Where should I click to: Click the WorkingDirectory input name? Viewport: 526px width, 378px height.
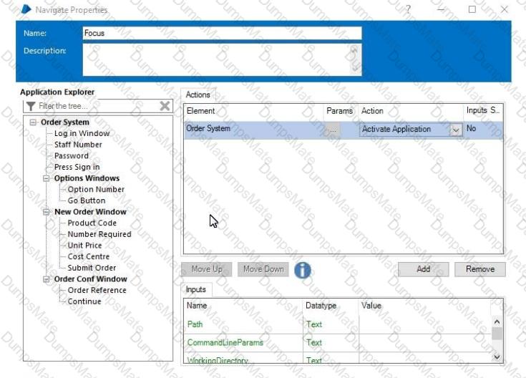(218, 361)
